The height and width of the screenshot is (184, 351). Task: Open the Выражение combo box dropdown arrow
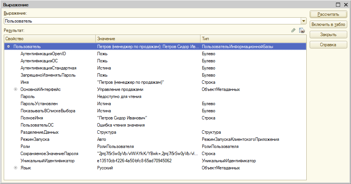303,21
